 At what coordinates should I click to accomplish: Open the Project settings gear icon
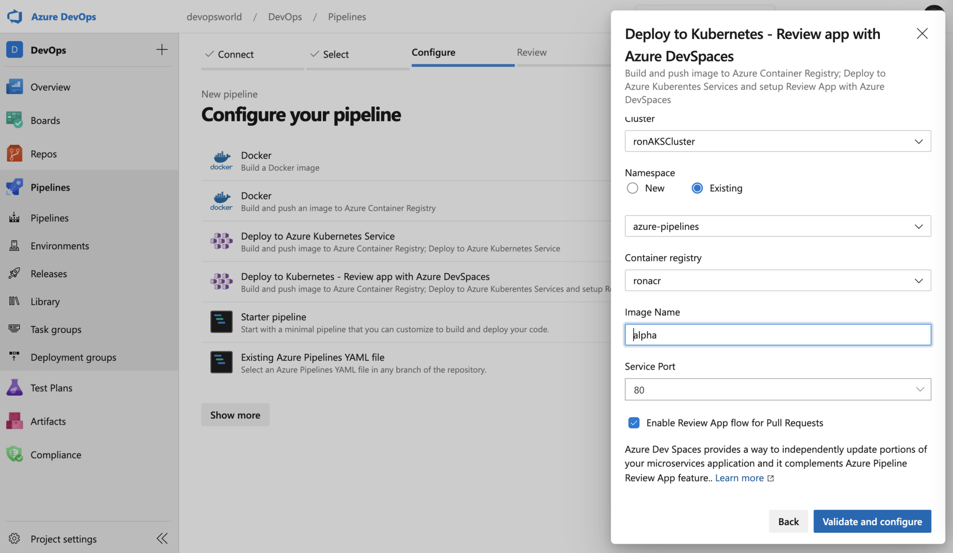coord(14,539)
